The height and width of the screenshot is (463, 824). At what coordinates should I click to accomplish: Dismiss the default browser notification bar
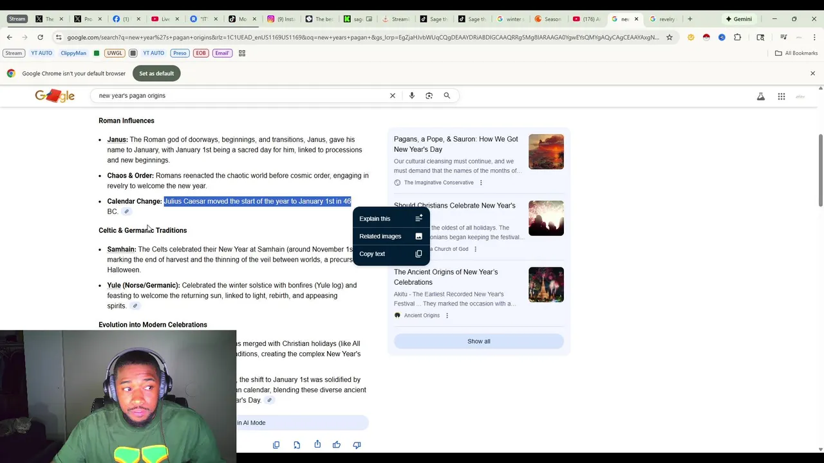pyautogui.click(x=812, y=73)
